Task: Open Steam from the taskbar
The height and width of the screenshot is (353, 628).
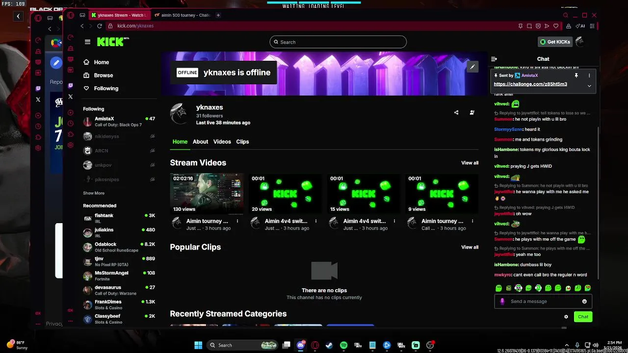Action: (329, 345)
